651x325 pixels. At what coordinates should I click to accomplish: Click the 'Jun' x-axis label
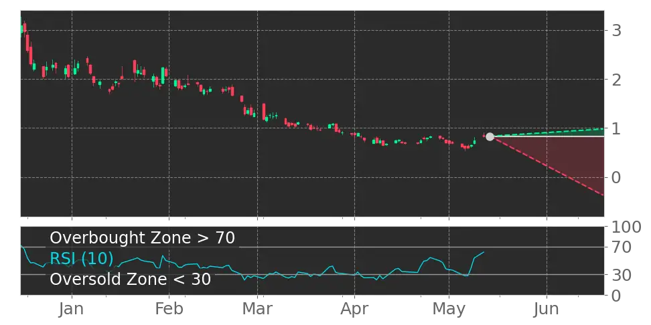click(547, 309)
